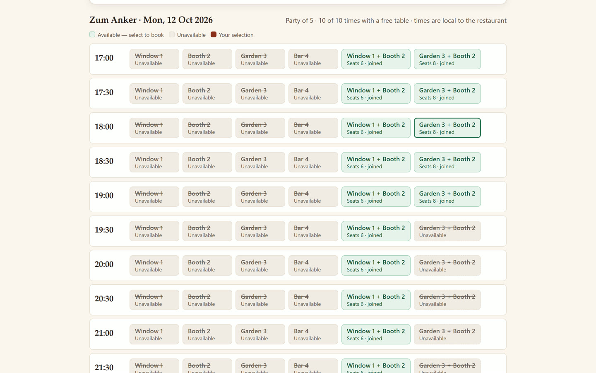Select Garden 3 + Booth 2 at 17:30

point(447,94)
